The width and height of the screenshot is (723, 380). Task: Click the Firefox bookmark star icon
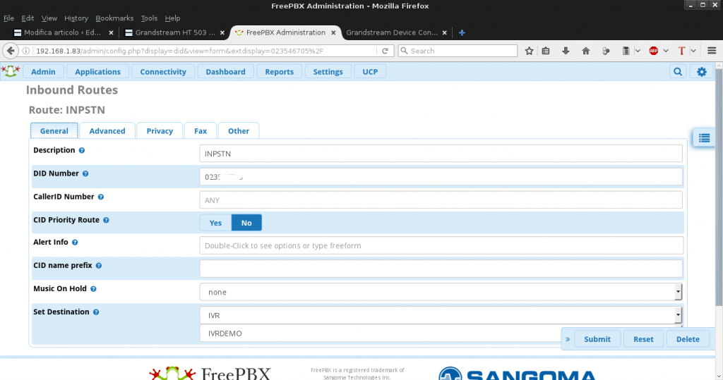point(529,51)
